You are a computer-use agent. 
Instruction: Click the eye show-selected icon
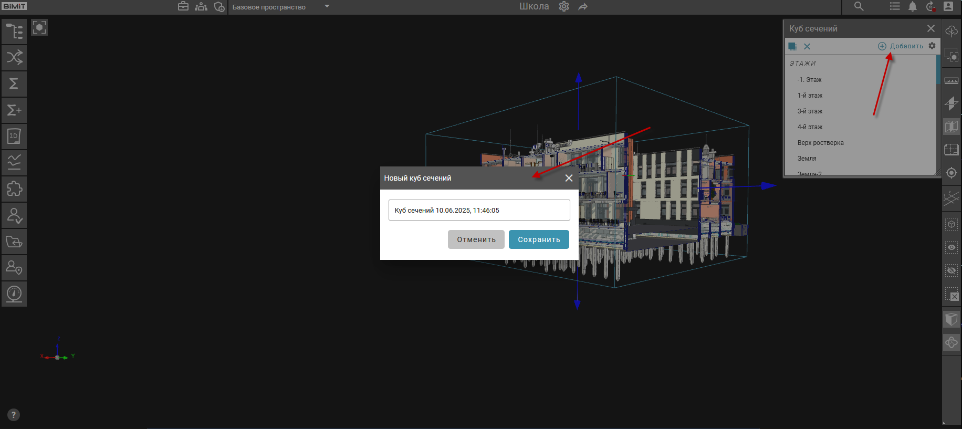click(x=951, y=247)
